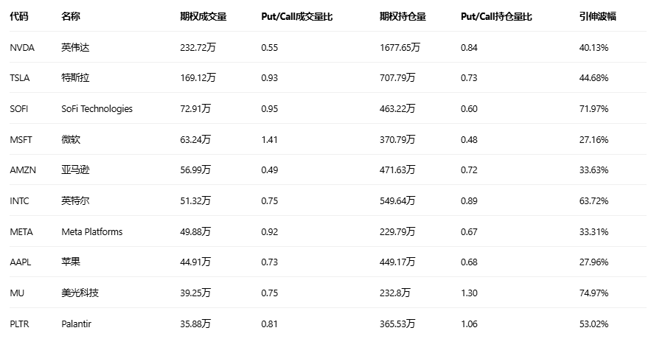Select the AAPL ticker code
The image size is (651, 339).
click(21, 262)
